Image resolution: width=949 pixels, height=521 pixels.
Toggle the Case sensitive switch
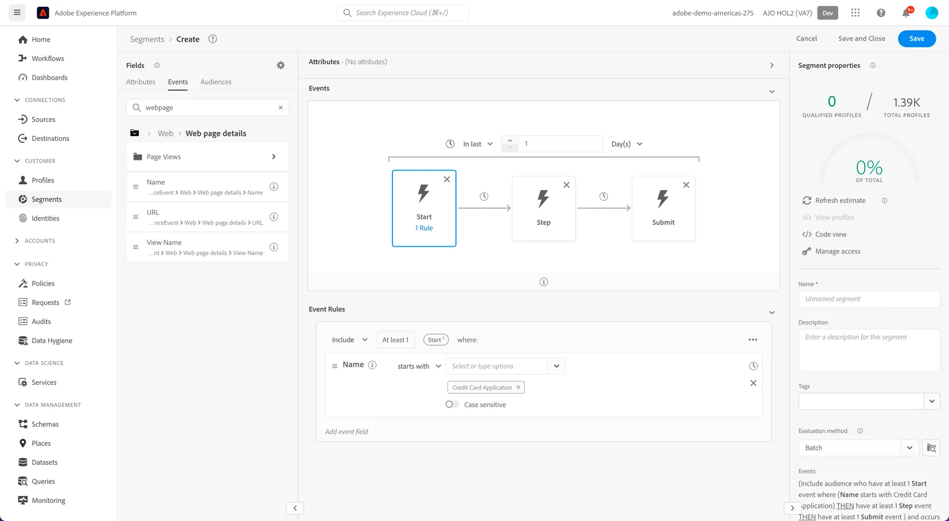click(452, 405)
